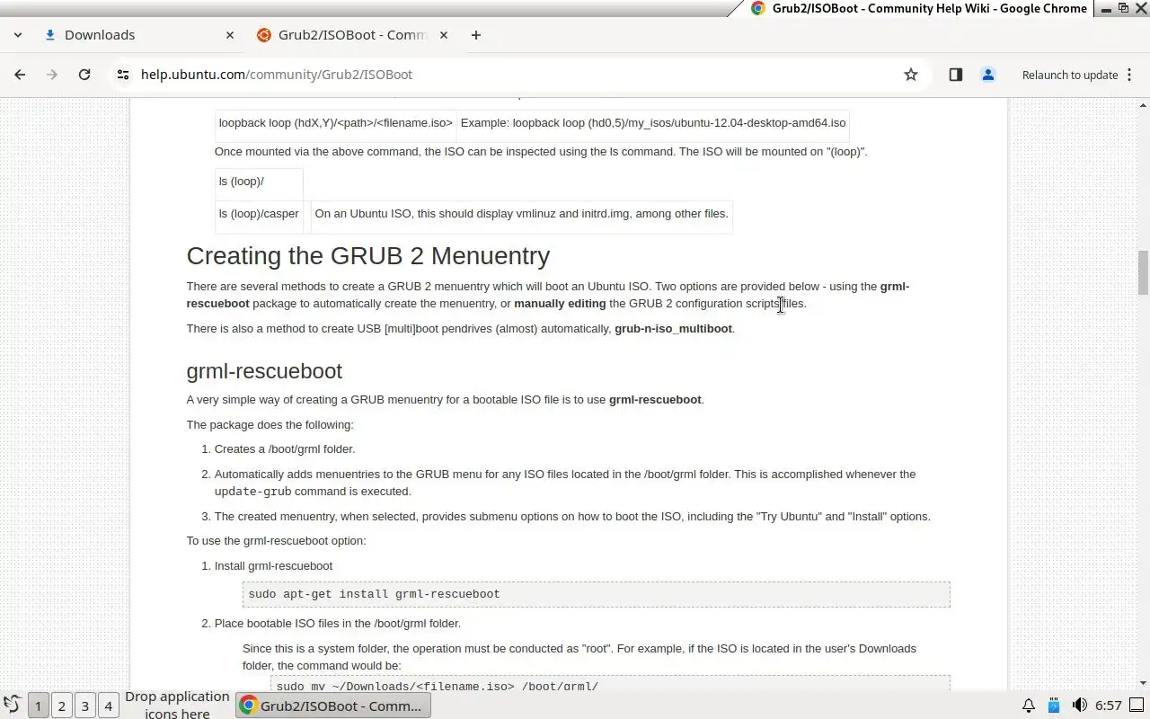Click the clipboard tray icon
The width and height of the screenshot is (1150, 719).
[x=1054, y=706]
